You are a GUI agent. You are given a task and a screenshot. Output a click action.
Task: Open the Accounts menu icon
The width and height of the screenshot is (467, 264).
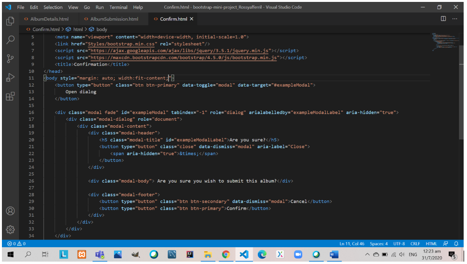[10, 211]
